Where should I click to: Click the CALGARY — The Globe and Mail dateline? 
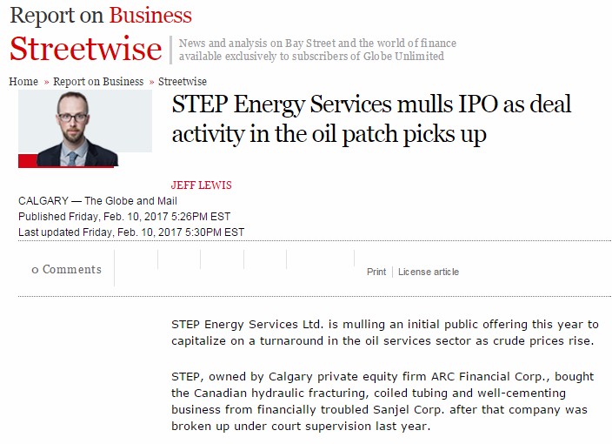97,201
